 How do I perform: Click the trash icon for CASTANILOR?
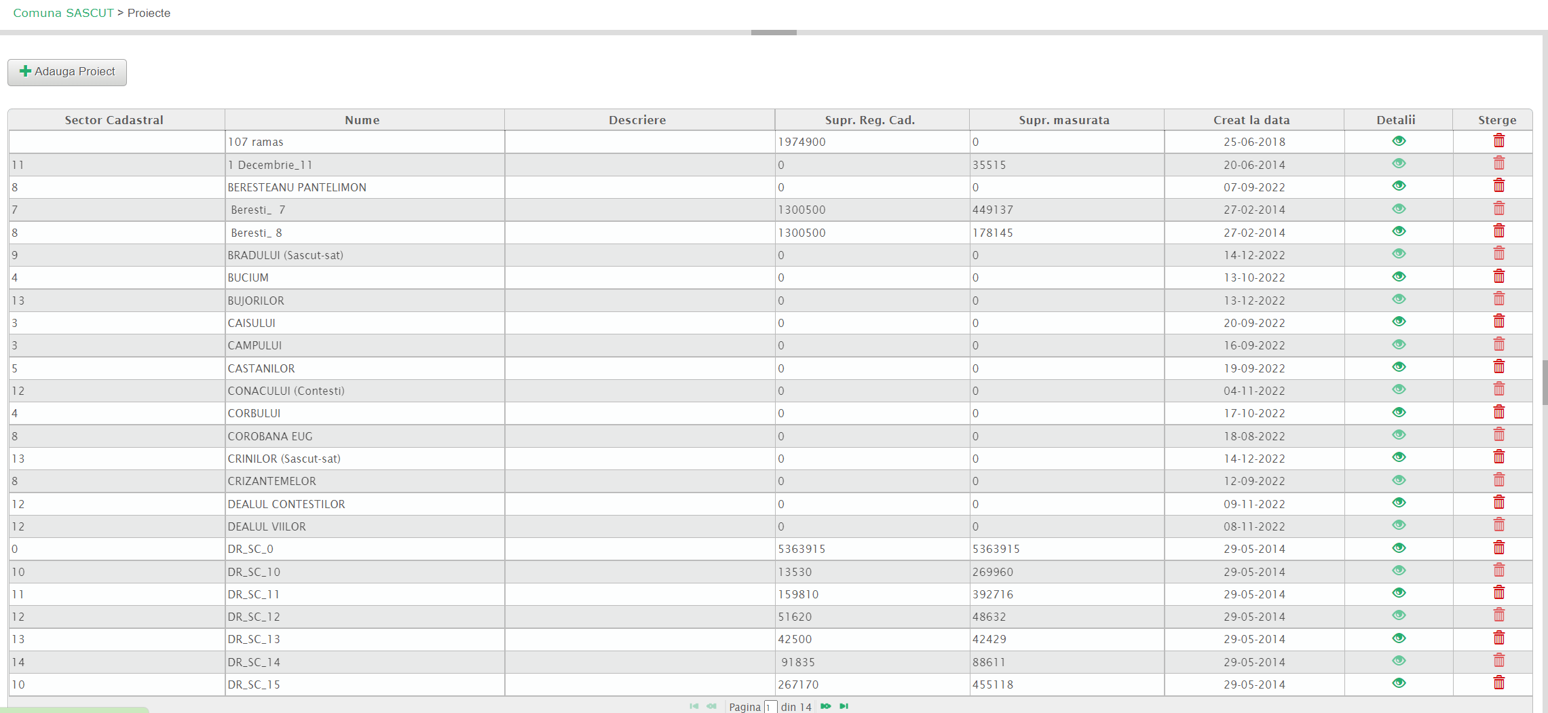(x=1498, y=367)
